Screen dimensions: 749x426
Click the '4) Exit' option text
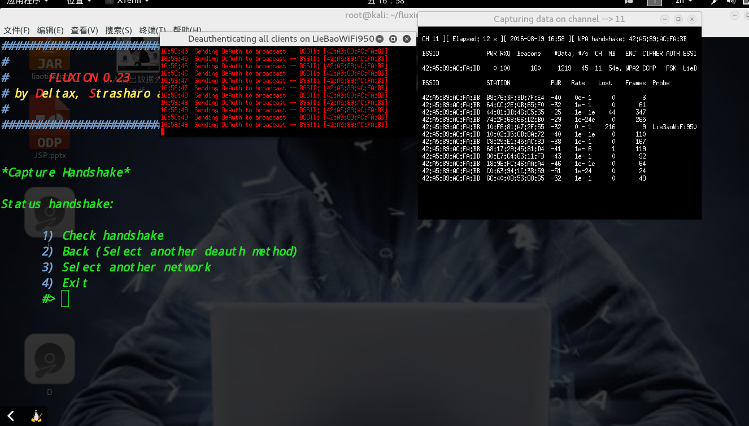pyautogui.click(x=65, y=283)
